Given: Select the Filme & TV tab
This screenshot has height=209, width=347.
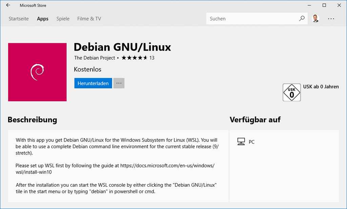Looking at the screenshot, I should 89,19.
